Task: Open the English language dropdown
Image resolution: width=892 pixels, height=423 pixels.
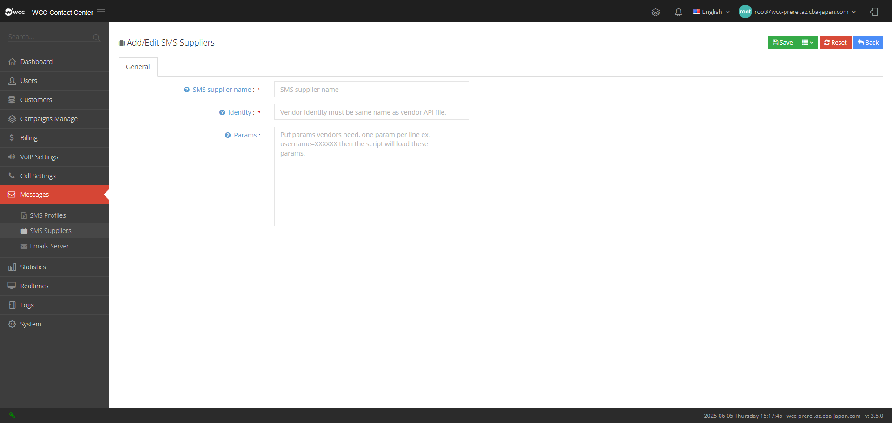Action: (711, 12)
